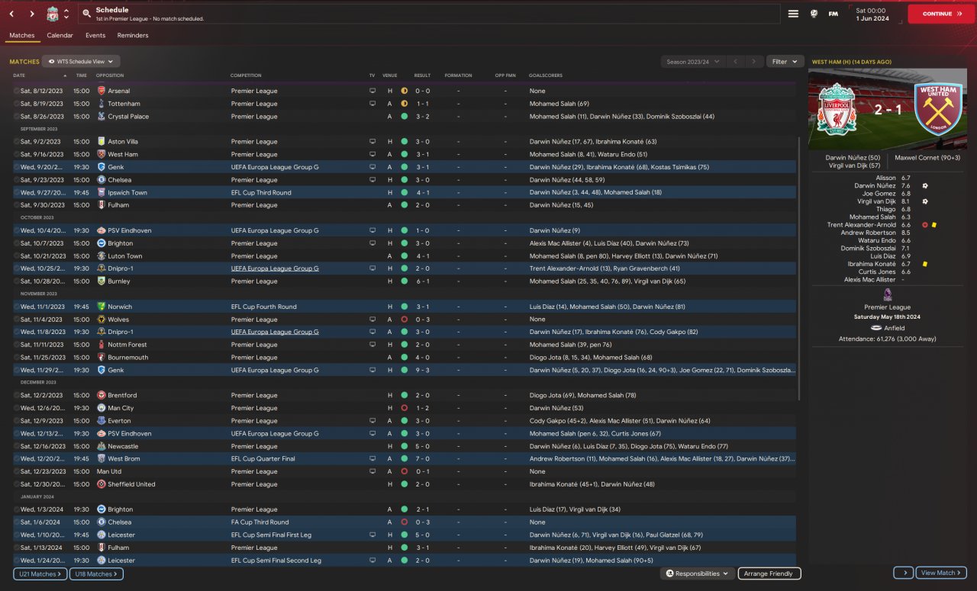Click the Man City badge in the fixture list
Image resolution: width=977 pixels, height=591 pixels.
[101, 408]
